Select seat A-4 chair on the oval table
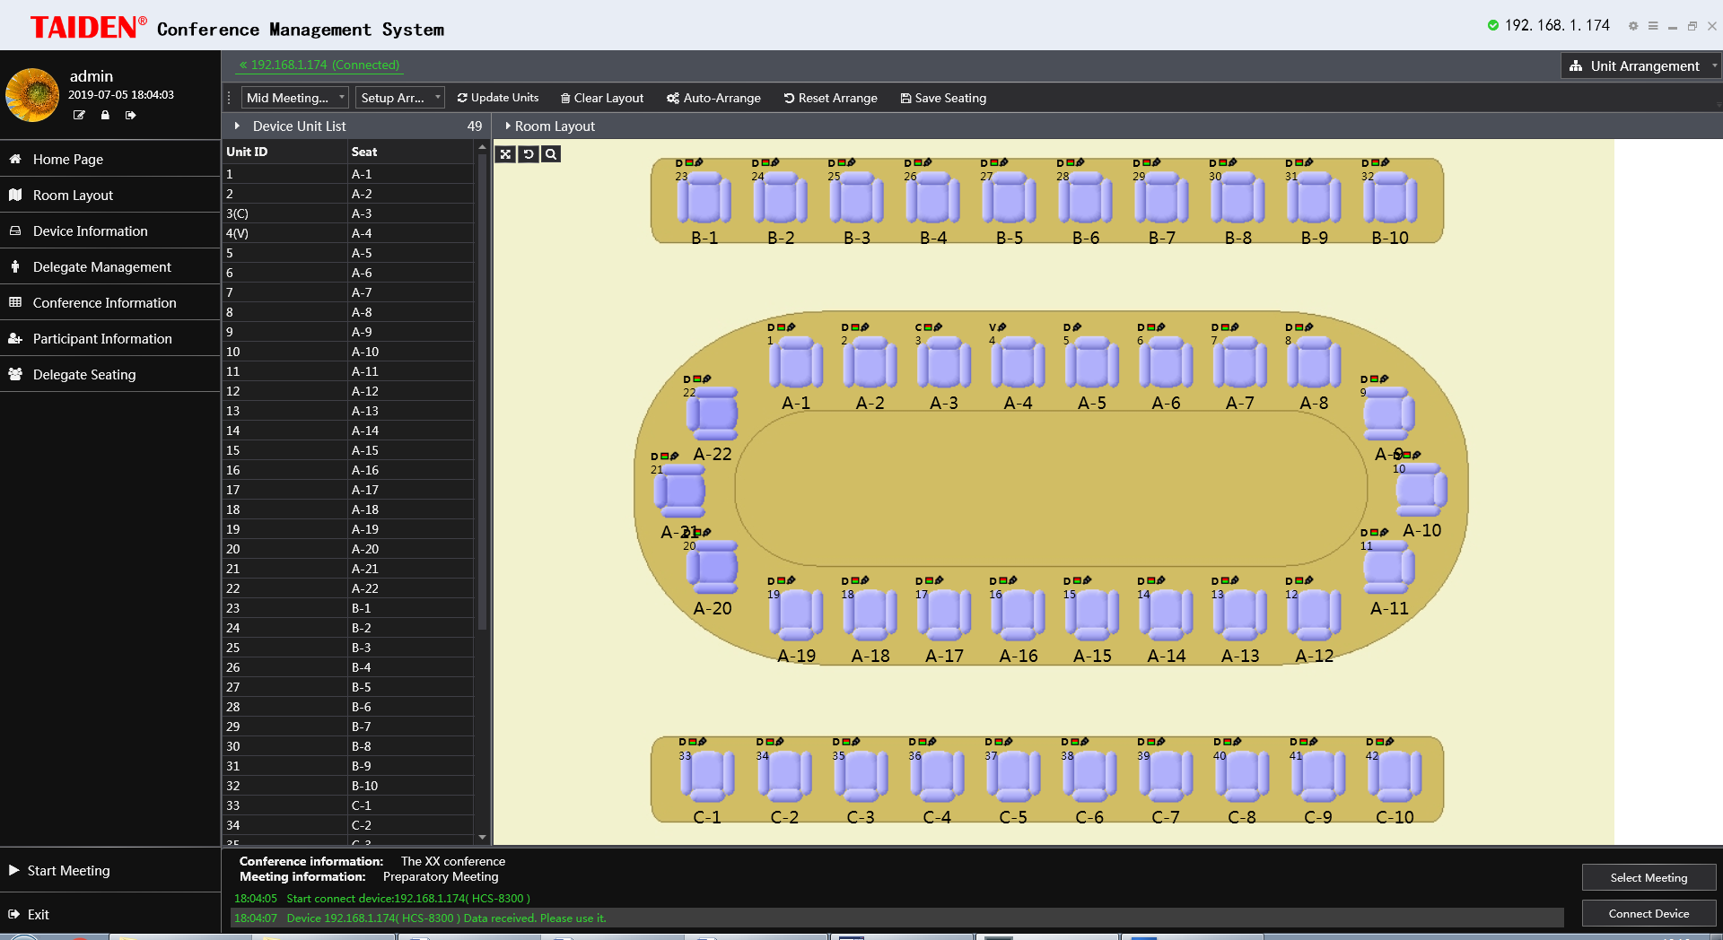Viewport: 1723px width, 940px height. [1018, 365]
